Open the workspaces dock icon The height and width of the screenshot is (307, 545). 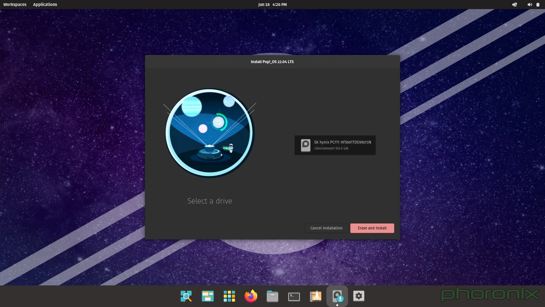[x=208, y=296]
